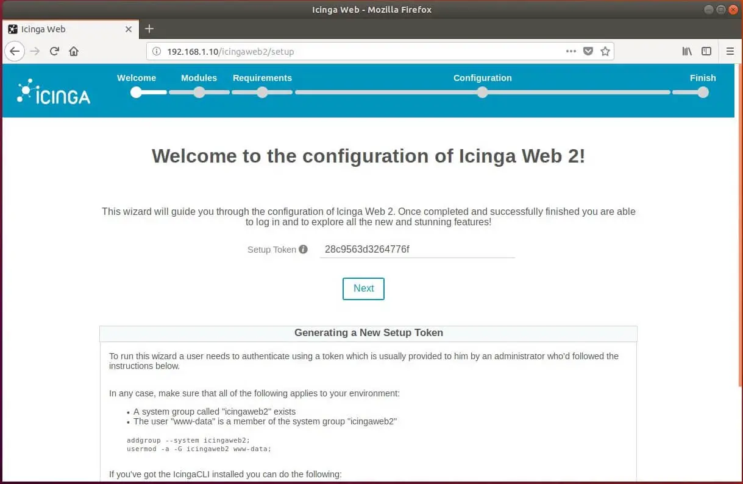Open the Pocket save icon
Viewport: 743px width, 484px height.
point(588,52)
